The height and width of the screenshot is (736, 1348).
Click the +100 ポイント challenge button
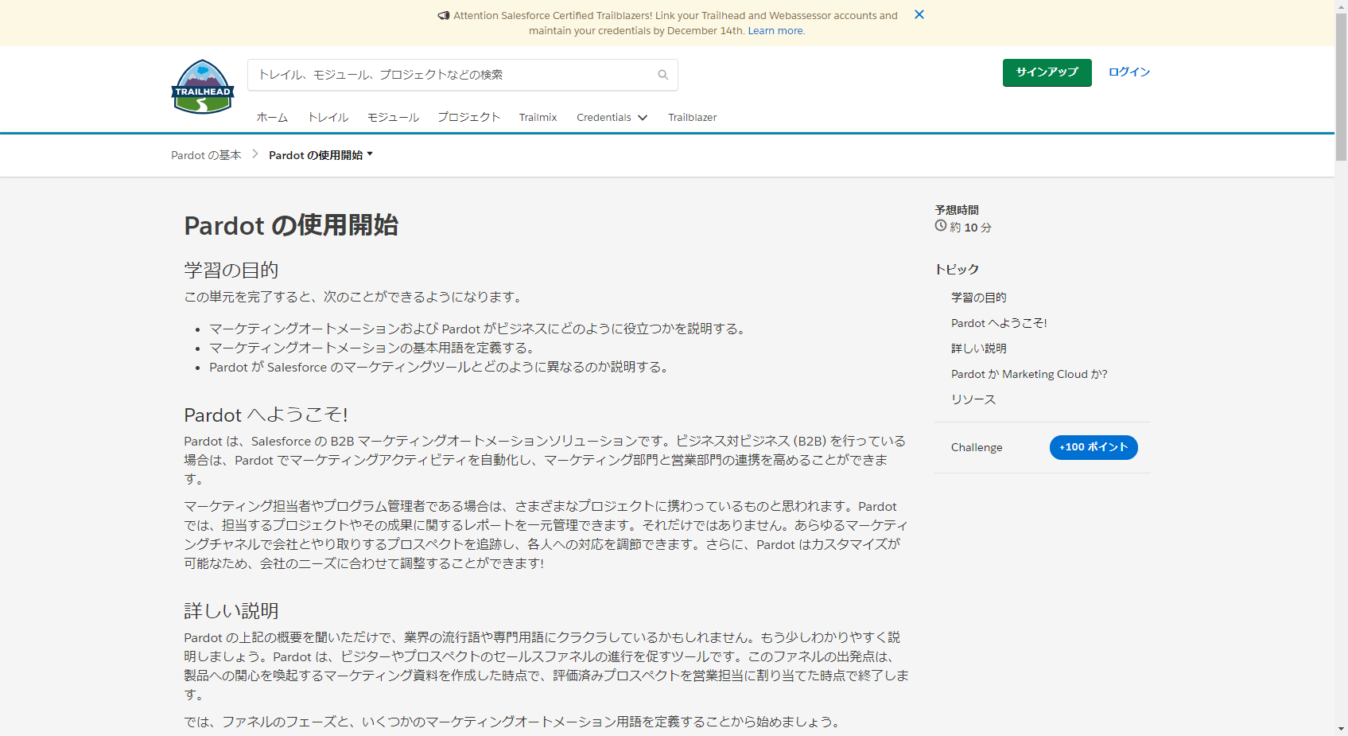pyautogui.click(x=1093, y=447)
